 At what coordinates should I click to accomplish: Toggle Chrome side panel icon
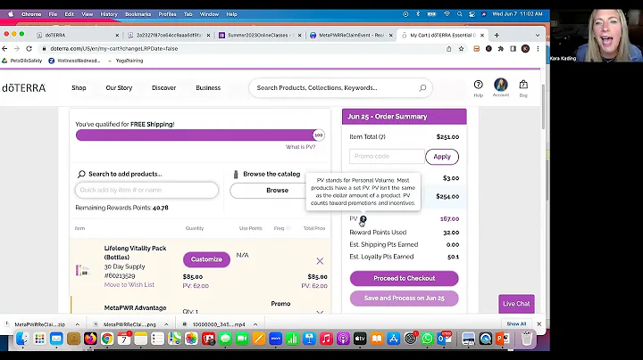coord(513,49)
